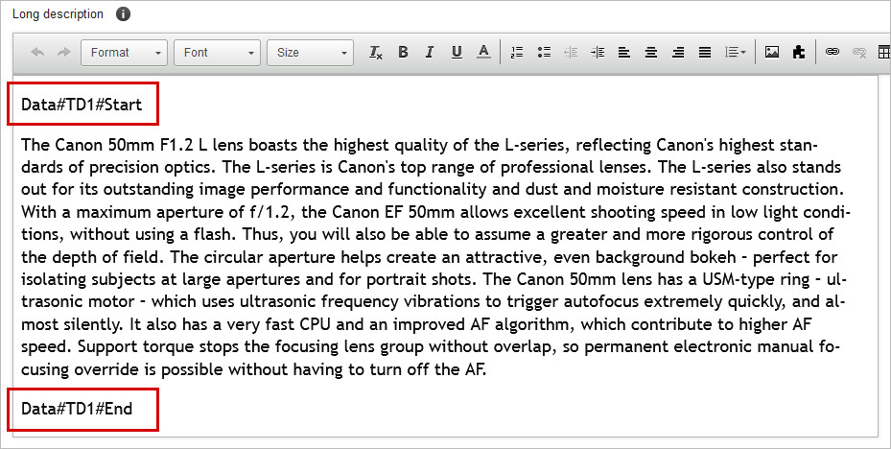Insert a numbered list

pyautogui.click(x=517, y=53)
